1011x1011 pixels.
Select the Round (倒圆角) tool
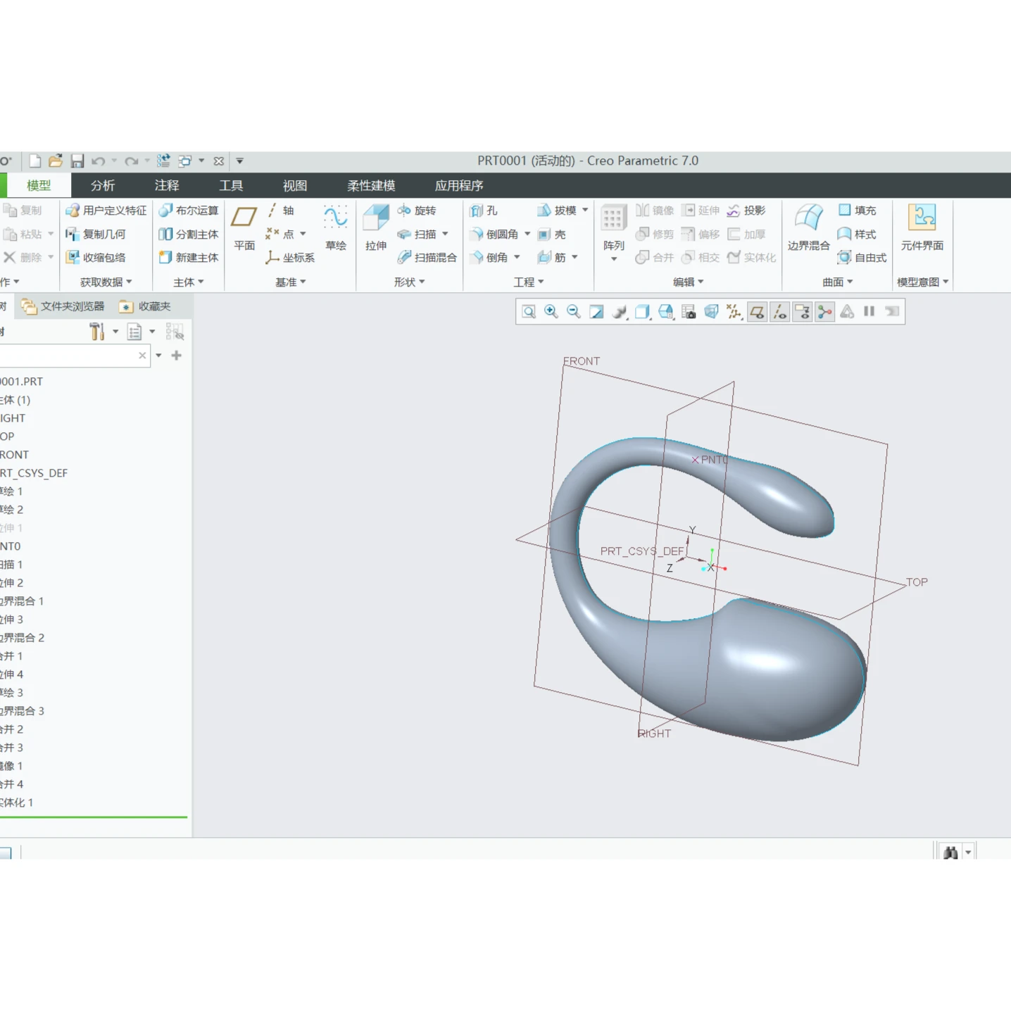pos(495,234)
